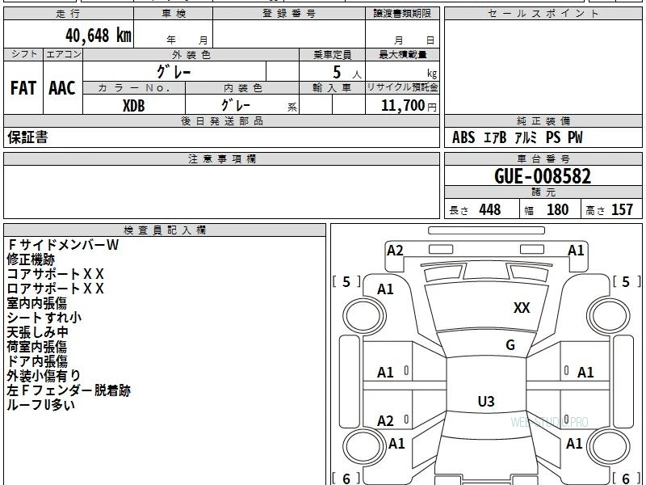Click the 注意事項欄 header
Screen dimensions: 646x485
(x=221, y=158)
